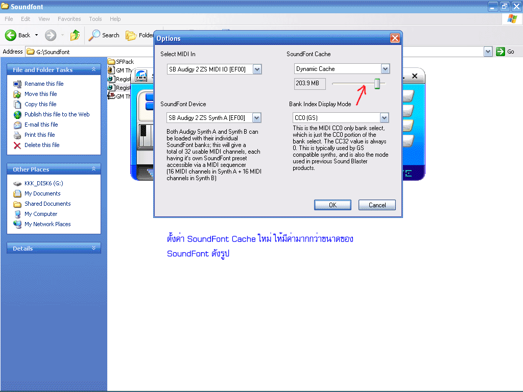Expand the Details panel

[94, 248]
